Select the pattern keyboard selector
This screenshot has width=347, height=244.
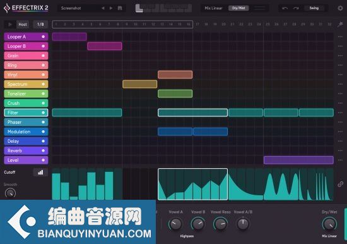(x=163, y=8)
